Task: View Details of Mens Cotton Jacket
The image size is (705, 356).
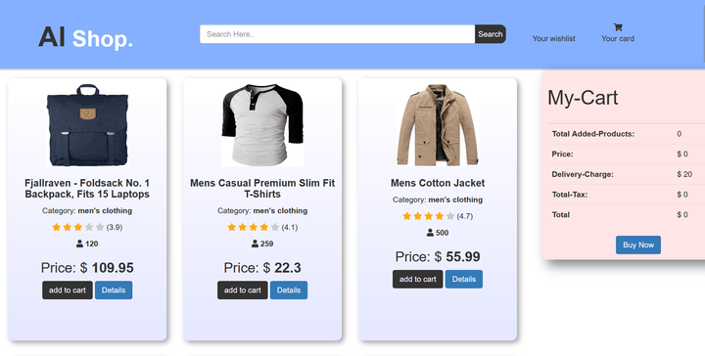Action: pos(464,280)
